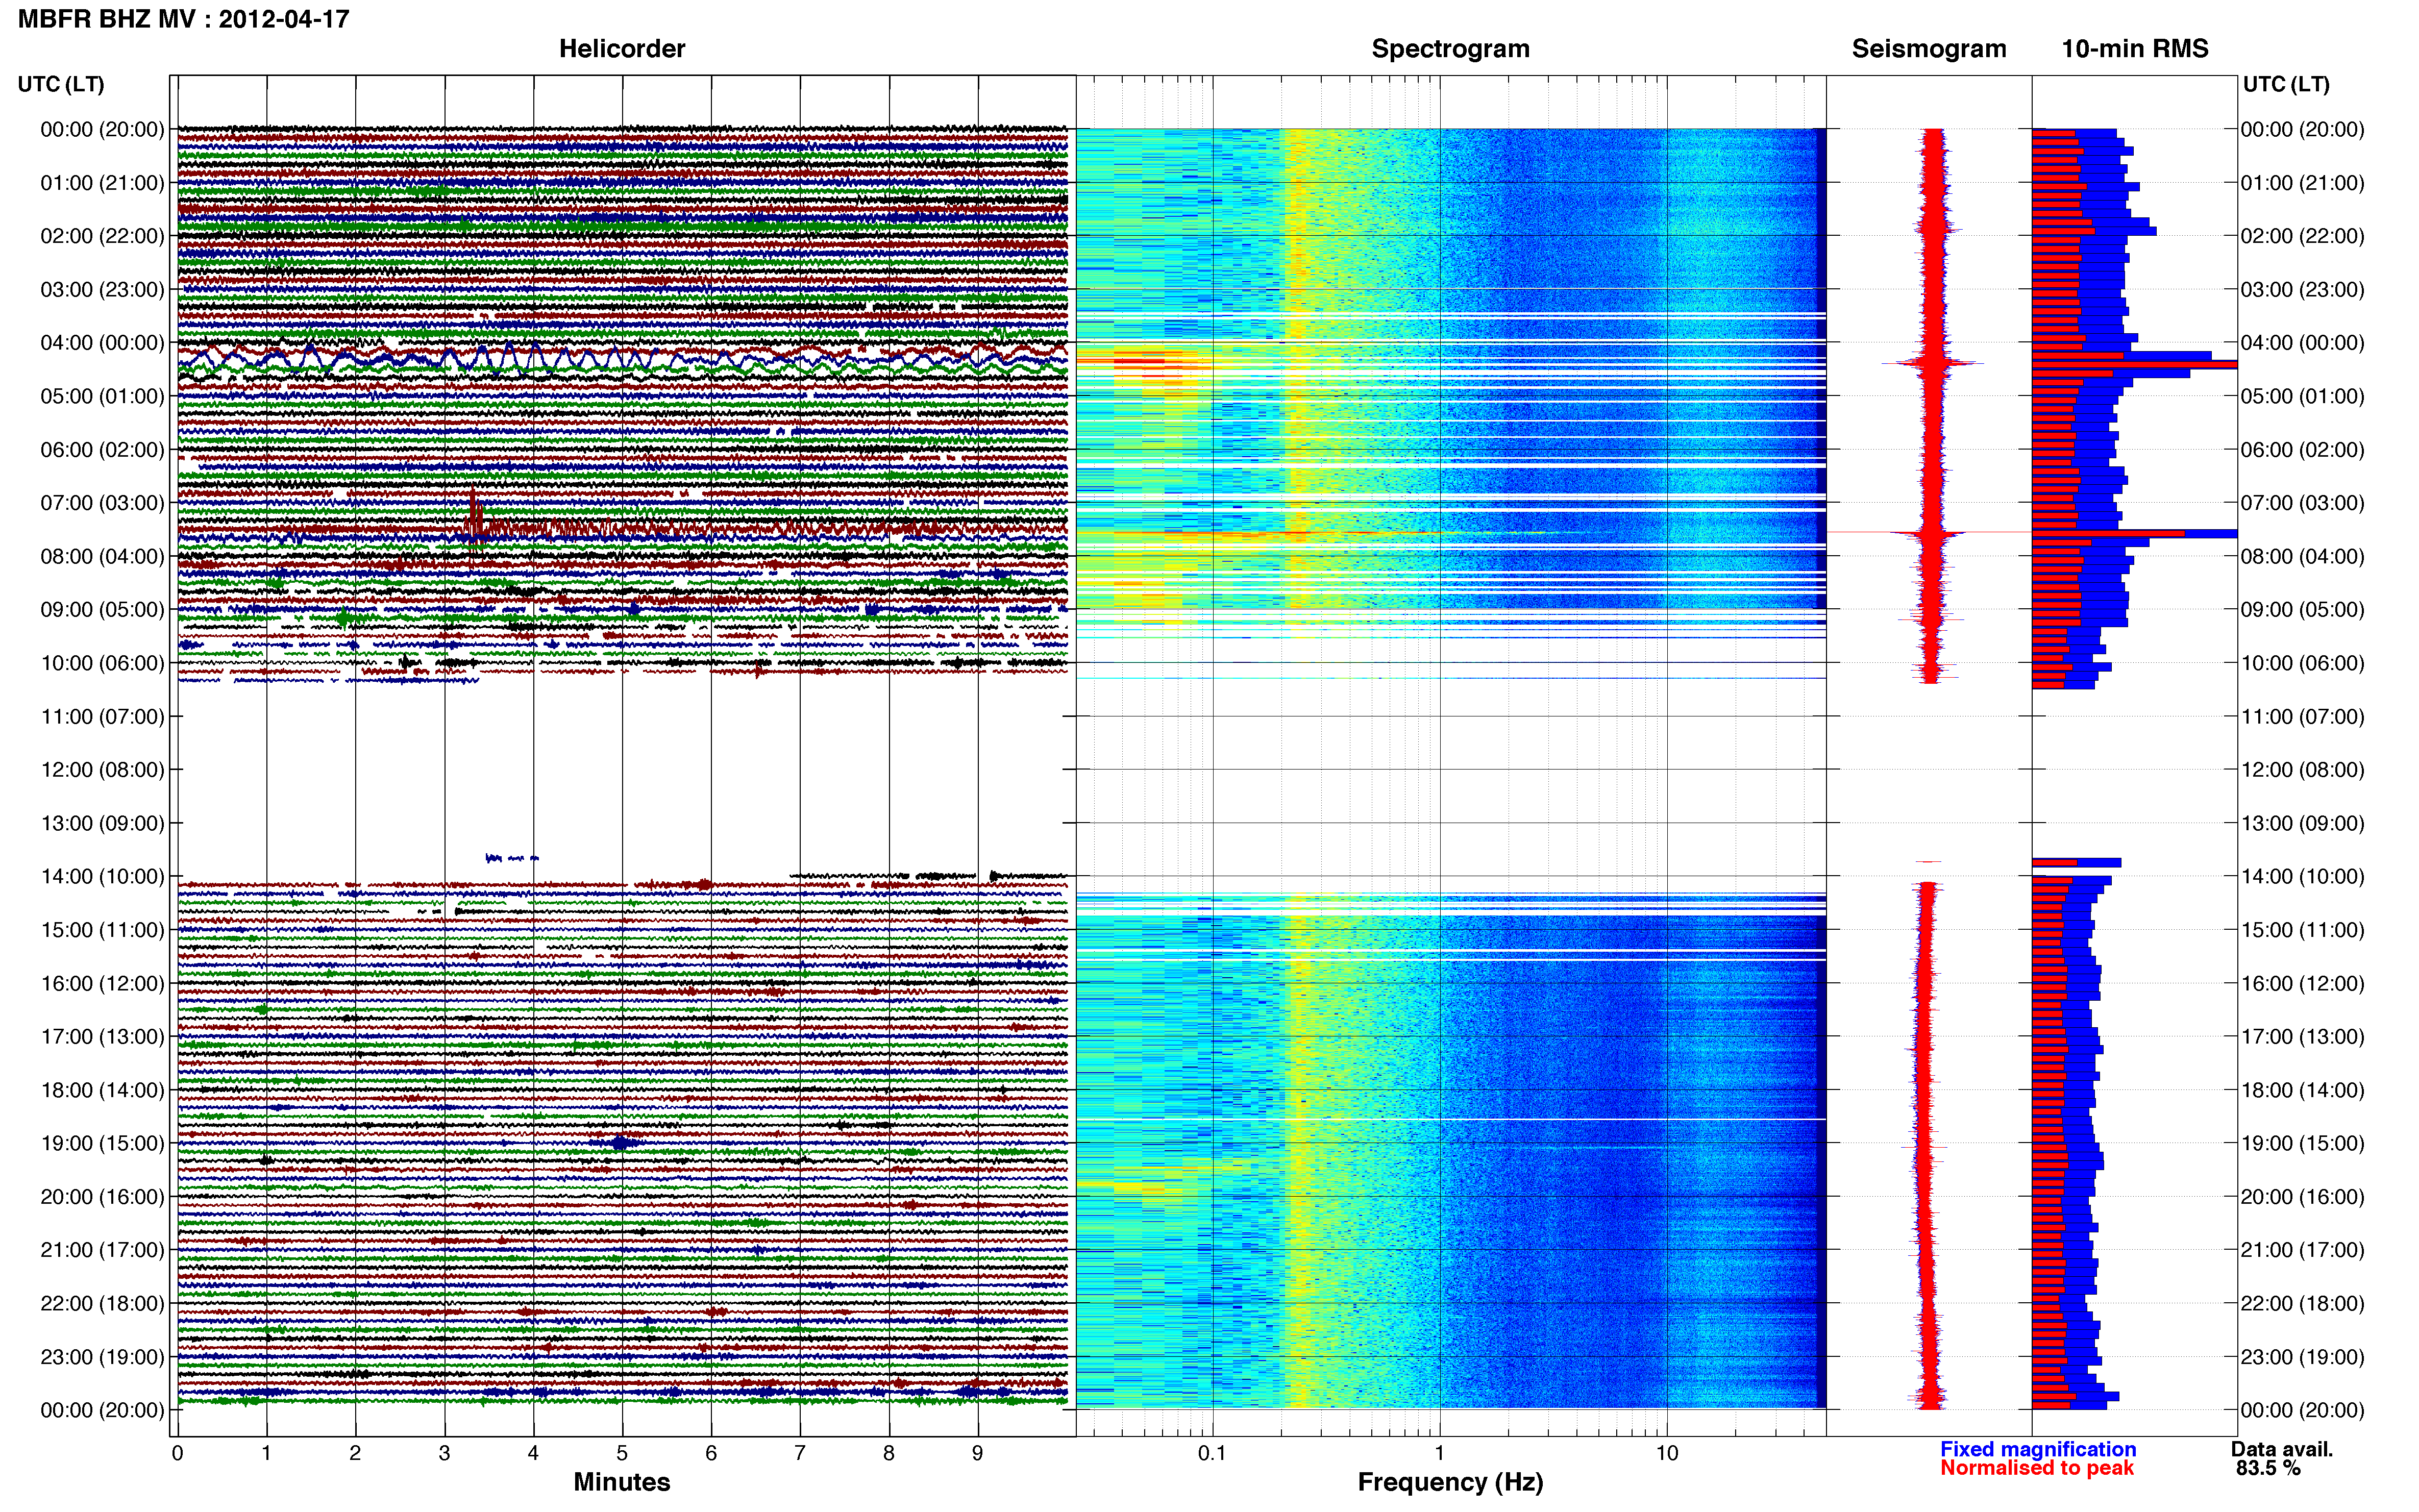Click the 10:00 (06:00) label on Helicorder axis
This screenshot has width=2419, height=1512.
[102, 663]
